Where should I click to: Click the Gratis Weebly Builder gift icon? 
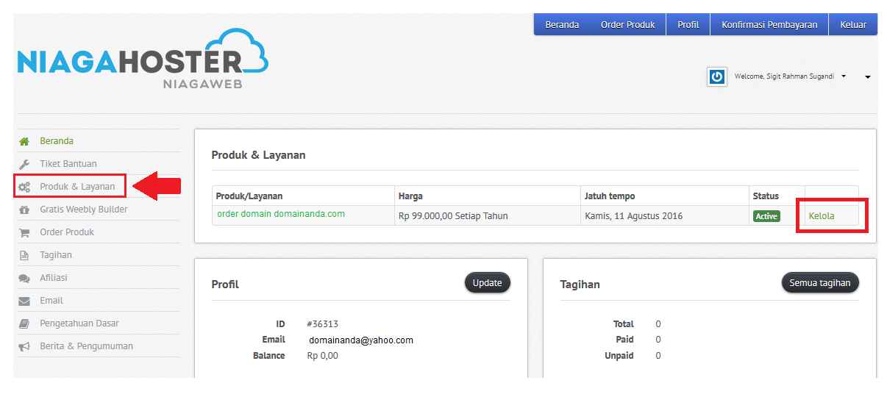(24, 210)
